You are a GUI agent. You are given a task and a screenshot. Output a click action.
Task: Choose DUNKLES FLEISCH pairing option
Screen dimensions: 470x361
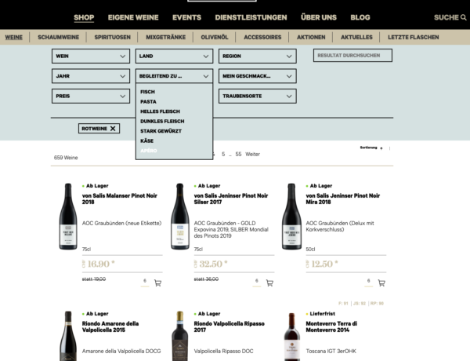tap(162, 122)
